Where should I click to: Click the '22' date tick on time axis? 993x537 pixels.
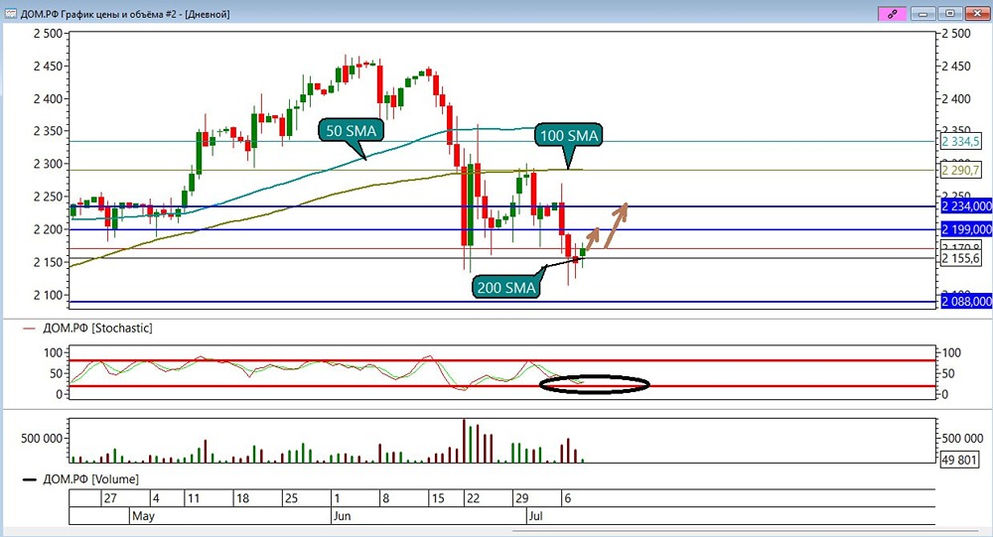point(473,498)
